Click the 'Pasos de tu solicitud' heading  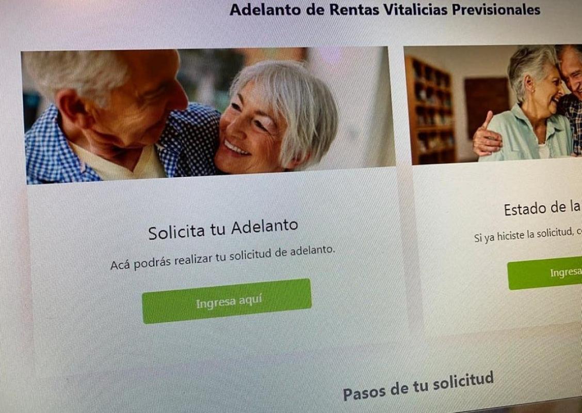(418, 386)
